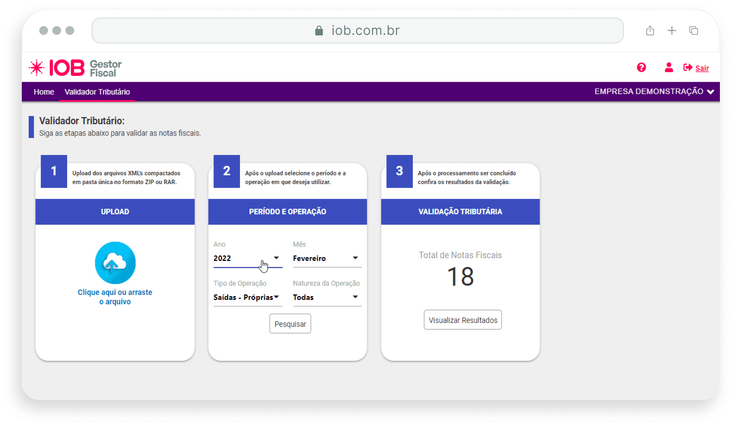Click the Sair link
Viewport: 733px width, 426px height.
click(702, 68)
